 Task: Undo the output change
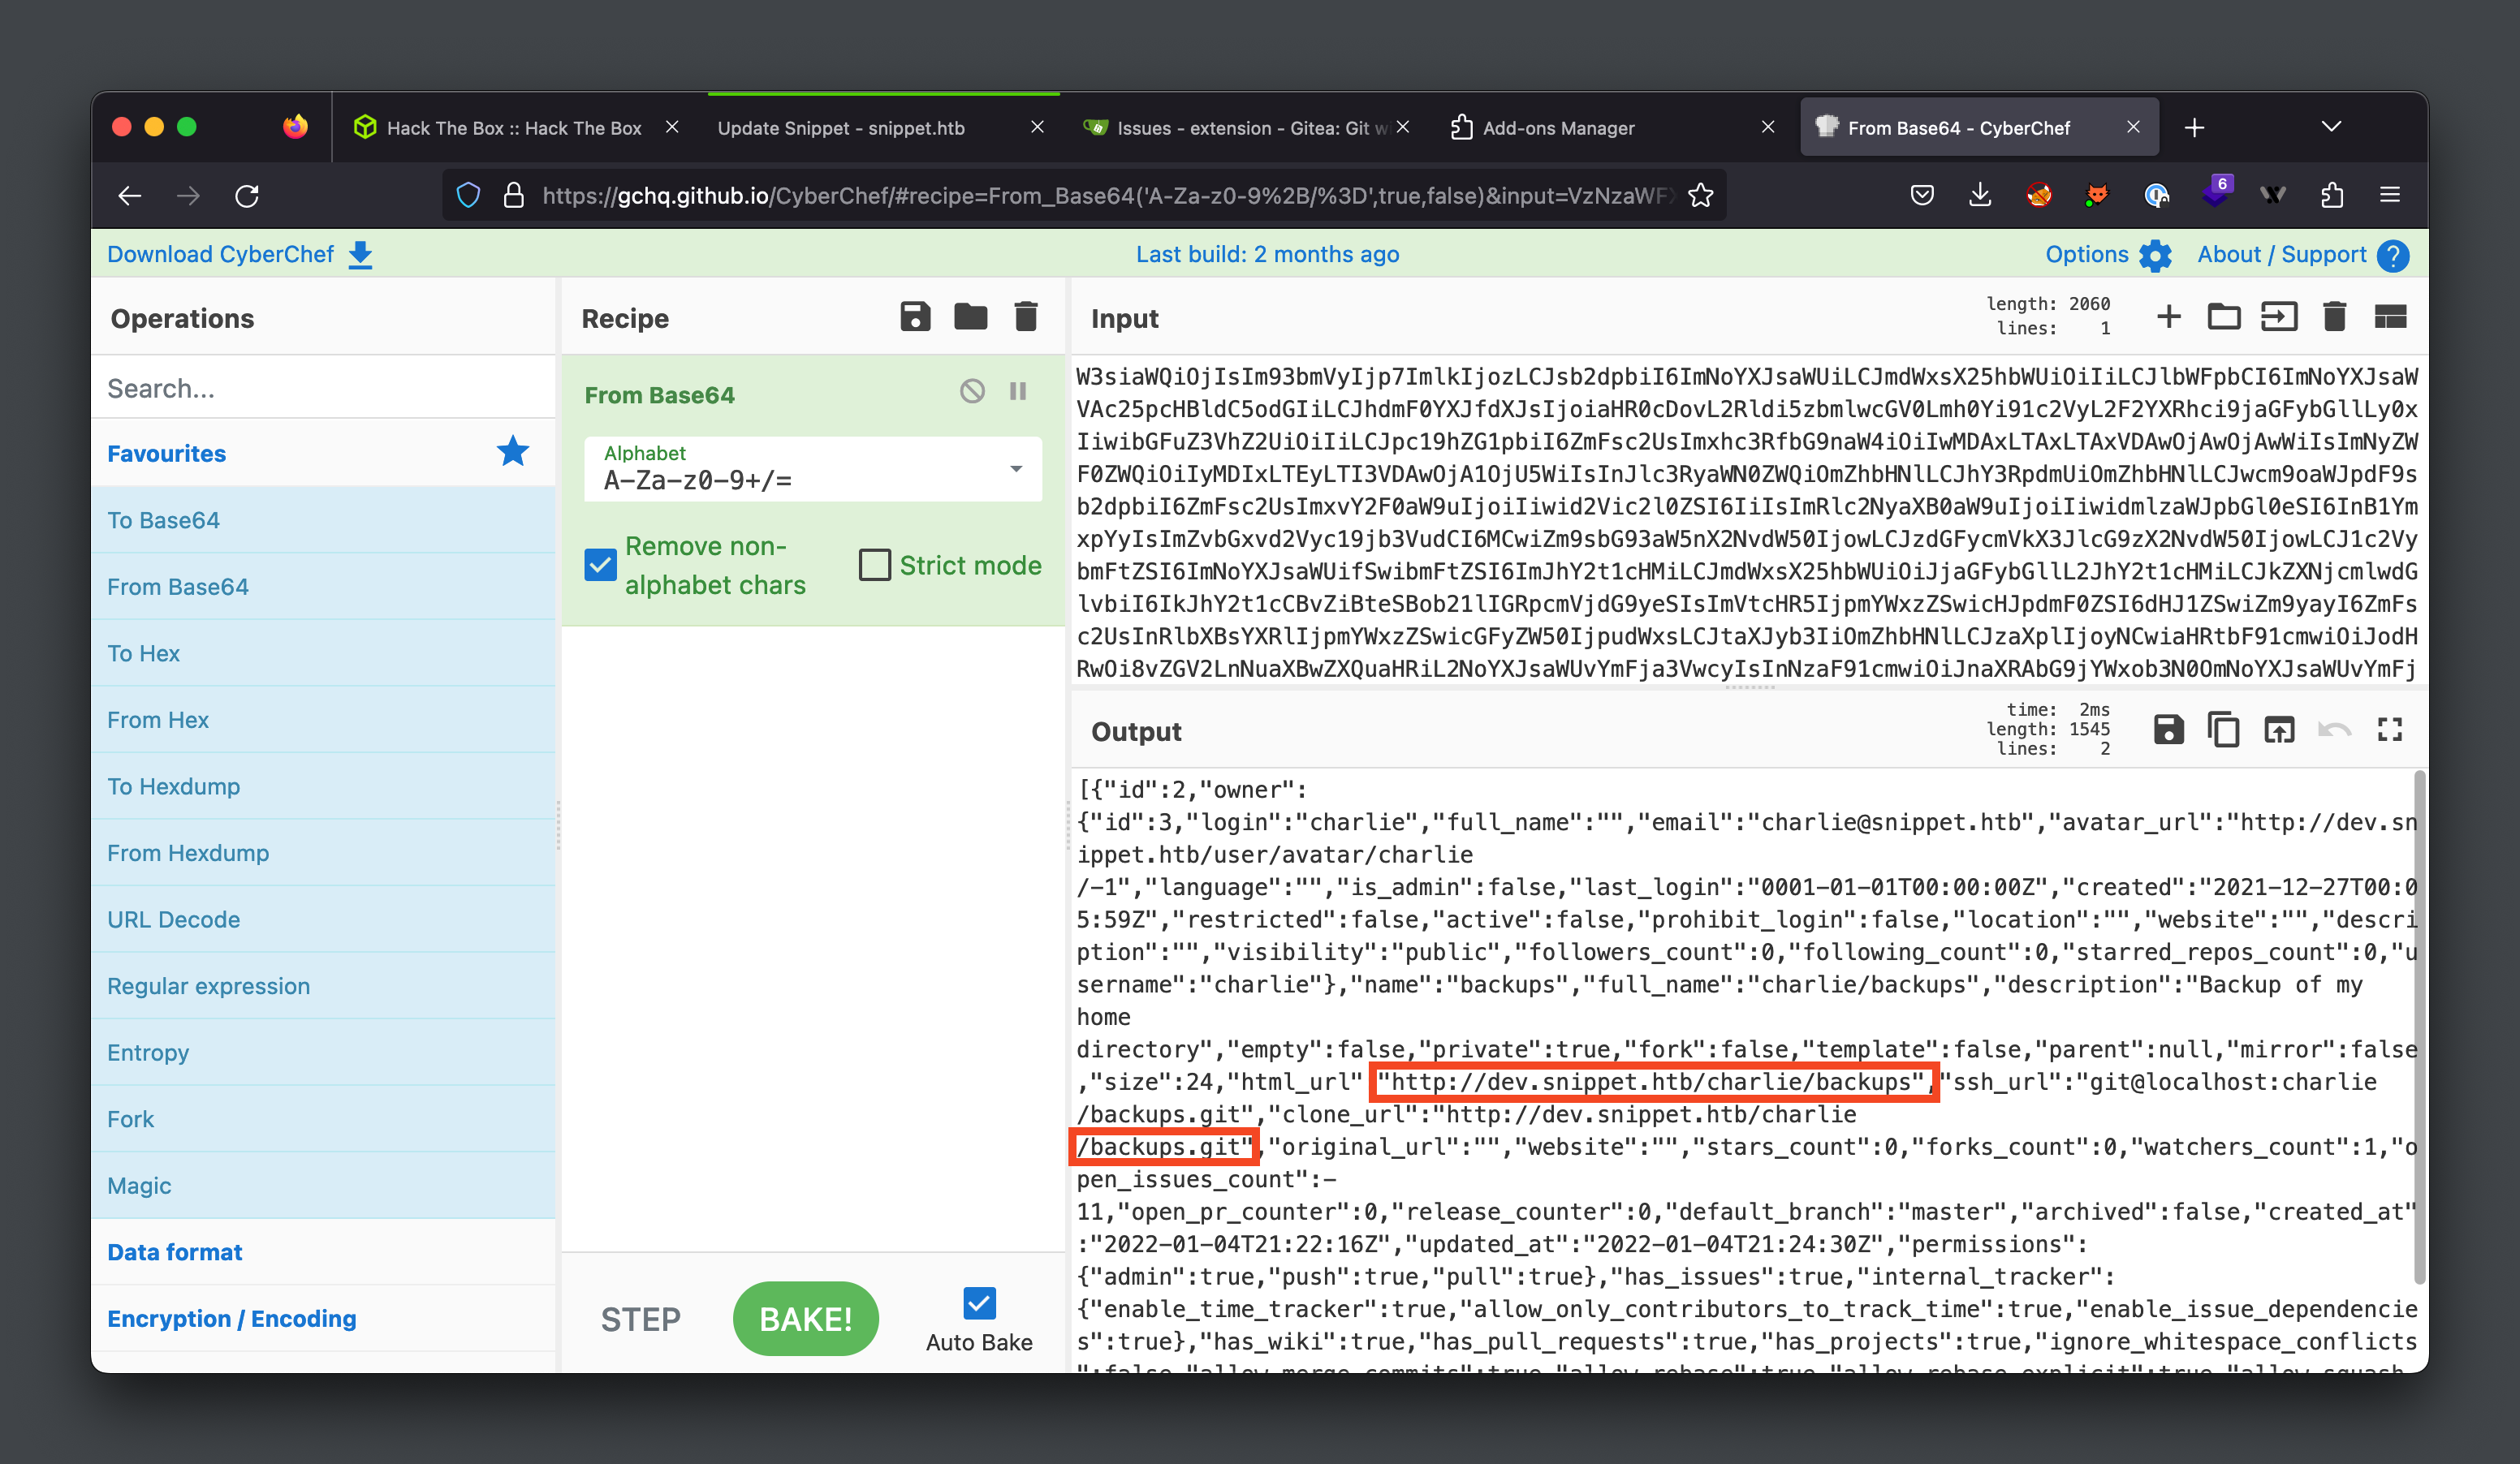(x=2334, y=730)
